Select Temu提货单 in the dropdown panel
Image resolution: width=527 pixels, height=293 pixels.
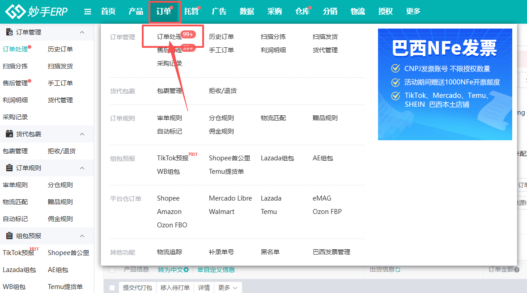[226, 172]
